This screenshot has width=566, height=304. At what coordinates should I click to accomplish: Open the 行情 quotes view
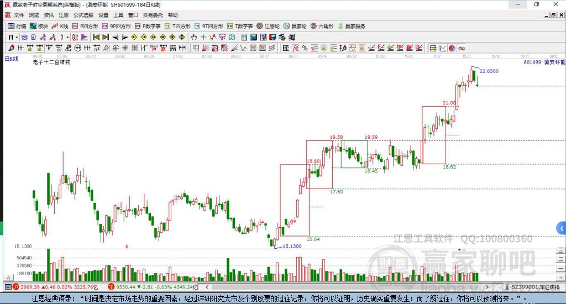pyautogui.click(x=17, y=26)
